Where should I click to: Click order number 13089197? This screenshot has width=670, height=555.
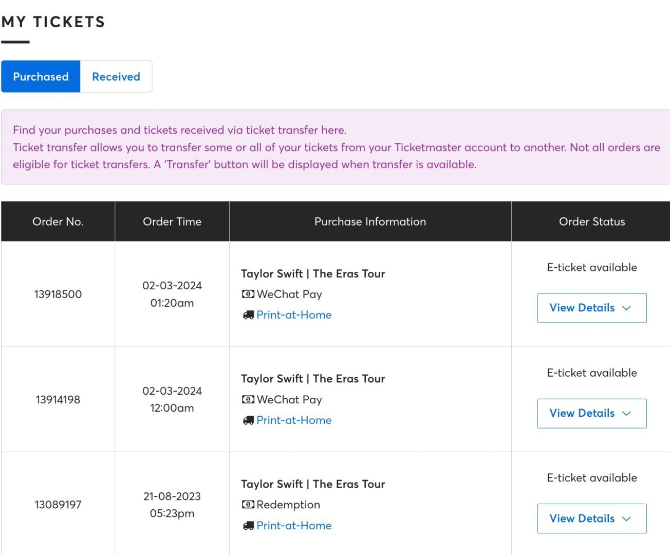pyautogui.click(x=58, y=505)
